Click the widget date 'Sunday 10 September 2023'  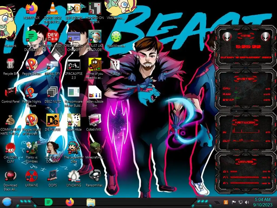coord(246,57)
